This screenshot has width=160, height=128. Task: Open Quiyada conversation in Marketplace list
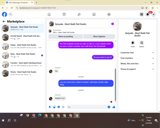(22, 28)
